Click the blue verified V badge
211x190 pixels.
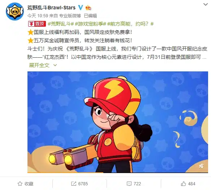[81, 8]
